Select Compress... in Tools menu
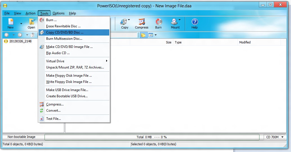 coord(74,104)
